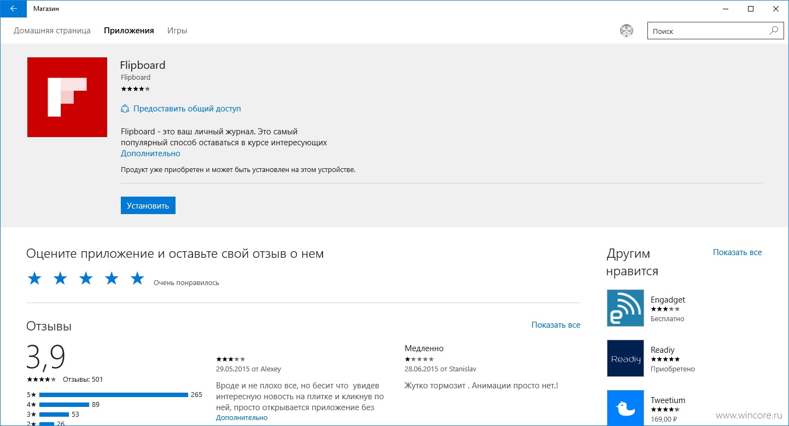
Task: Rate the app one star
Action: coord(34,279)
